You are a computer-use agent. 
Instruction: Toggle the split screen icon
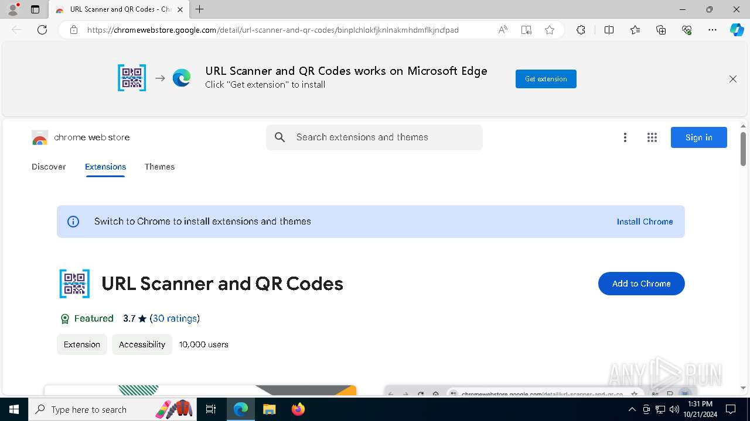click(609, 30)
